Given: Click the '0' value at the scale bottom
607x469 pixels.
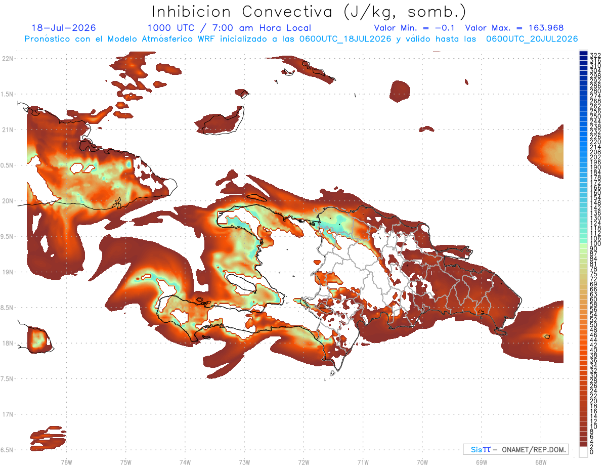Looking at the screenshot, I should [x=592, y=451].
